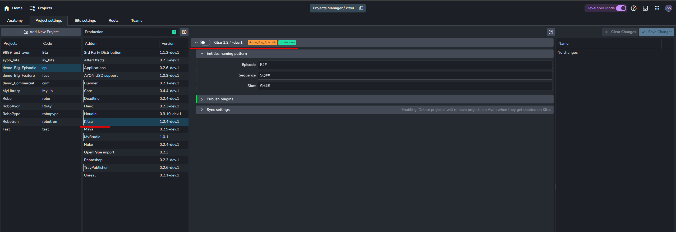Select the Unreal addon
The width and height of the screenshot is (676, 232).
(x=136, y=175)
